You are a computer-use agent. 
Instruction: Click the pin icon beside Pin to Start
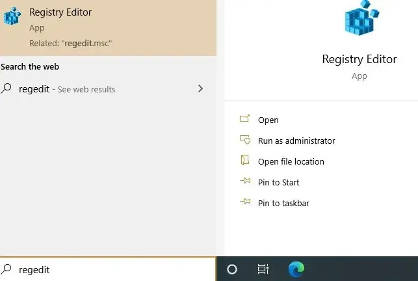pyautogui.click(x=245, y=182)
